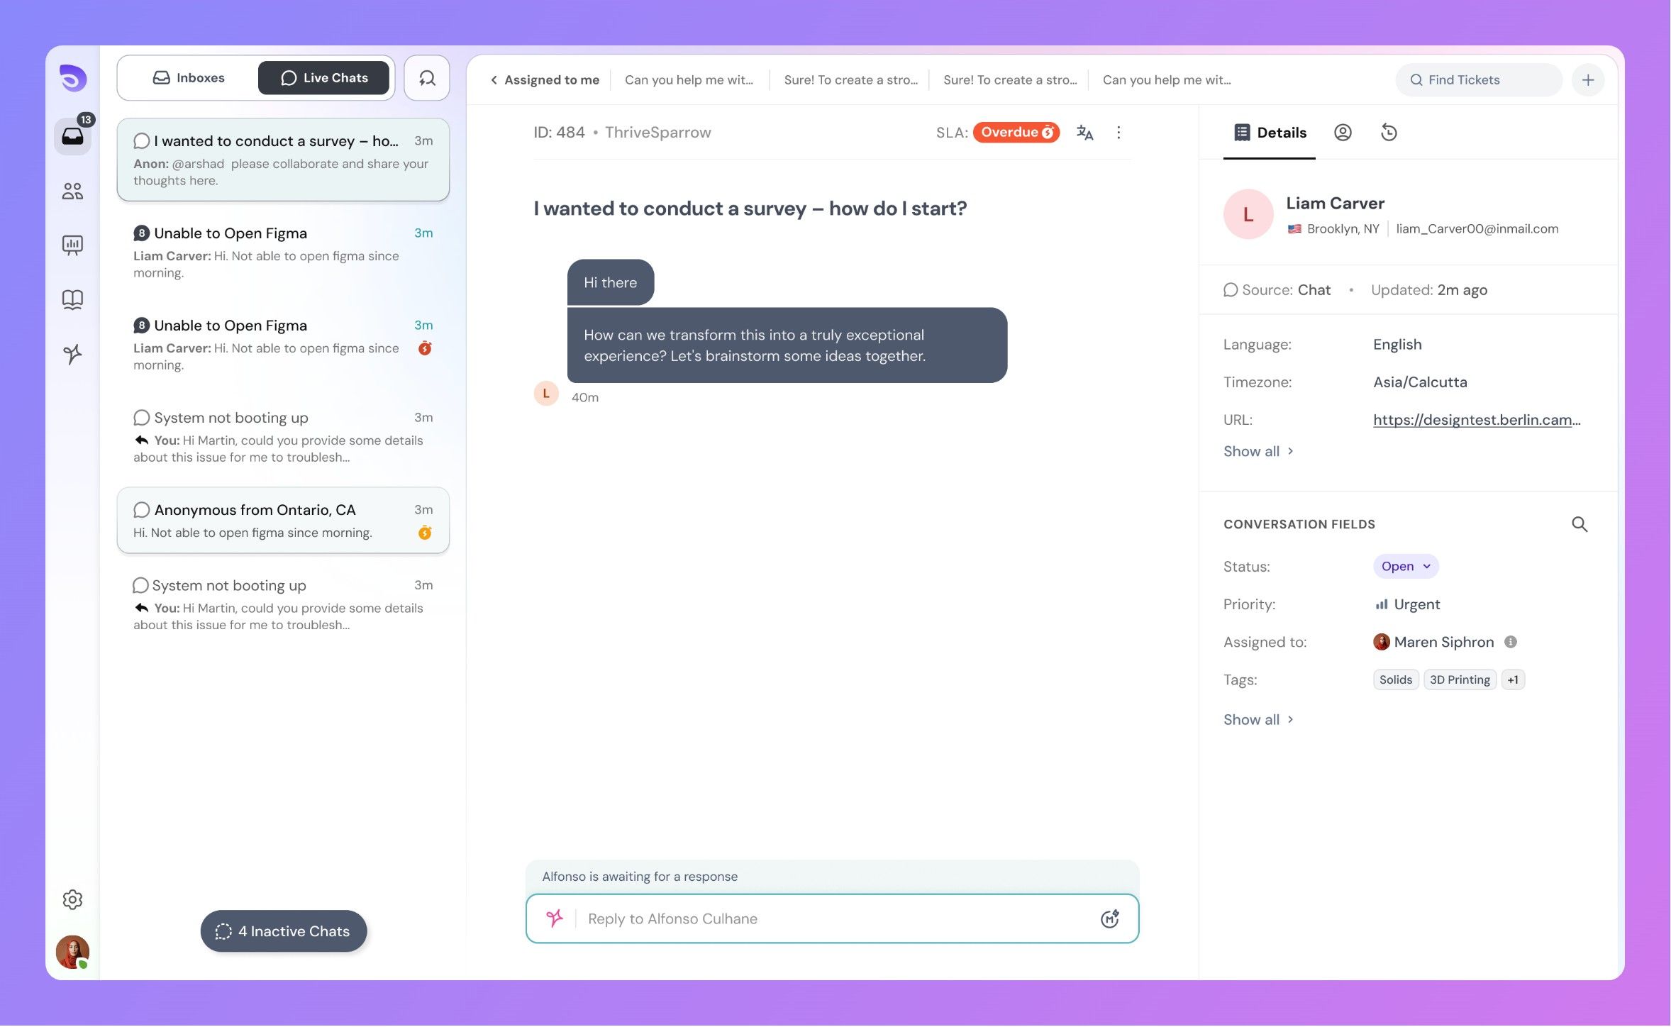Screen dimensions: 1671x1027
Task: Toggle the headset availability button
Action: click(x=427, y=78)
